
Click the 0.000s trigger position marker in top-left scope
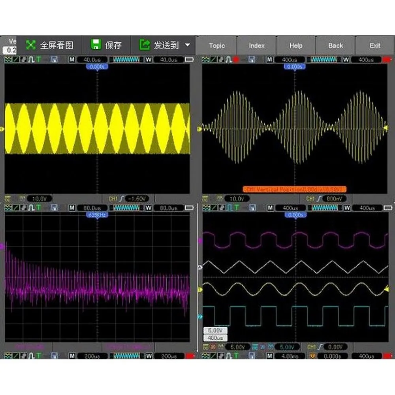pos(97,67)
